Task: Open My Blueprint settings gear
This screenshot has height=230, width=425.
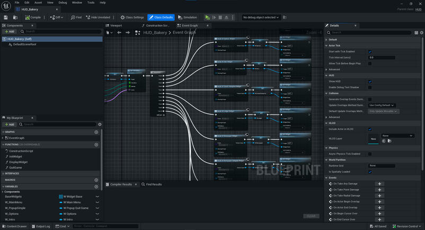Action: pyautogui.click(x=100, y=125)
